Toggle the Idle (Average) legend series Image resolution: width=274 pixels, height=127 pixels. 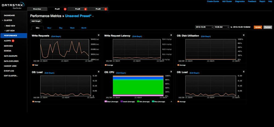pos(142,101)
